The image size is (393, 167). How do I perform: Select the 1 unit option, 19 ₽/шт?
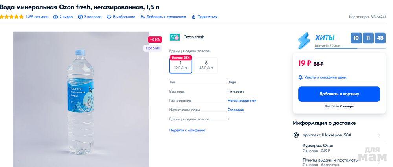[x=181, y=65]
